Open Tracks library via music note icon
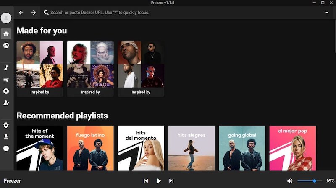336x188 pixels. pos(6,68)
